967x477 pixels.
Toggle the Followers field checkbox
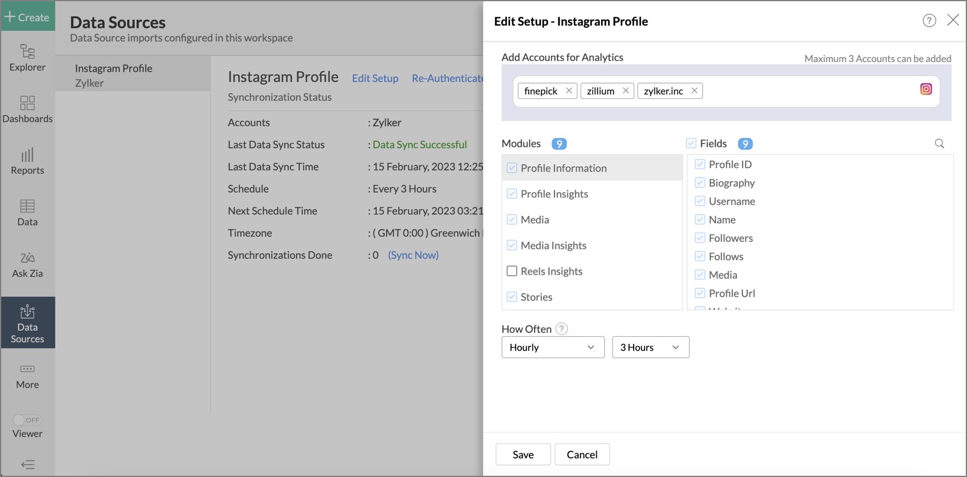700,238
